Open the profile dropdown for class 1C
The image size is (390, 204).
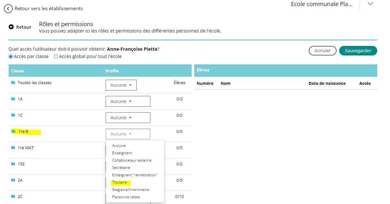pyautogui.click(x=128, y=118)
